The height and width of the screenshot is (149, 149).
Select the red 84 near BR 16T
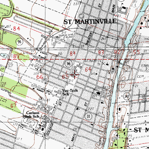(17, 29)
